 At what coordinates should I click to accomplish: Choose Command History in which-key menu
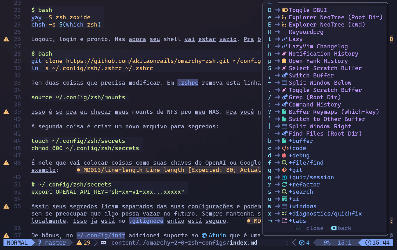point(314,105)
